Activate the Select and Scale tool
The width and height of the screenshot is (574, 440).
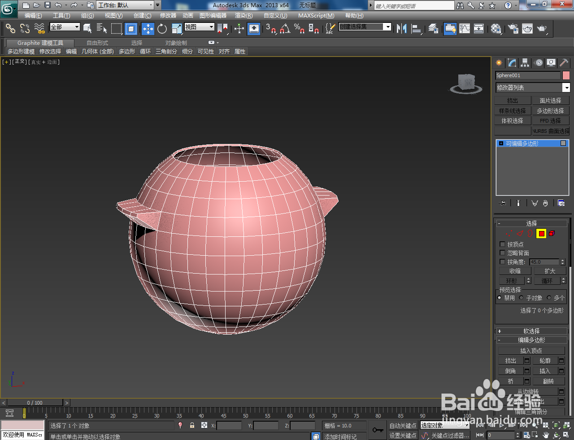click(x=177, y=29)
